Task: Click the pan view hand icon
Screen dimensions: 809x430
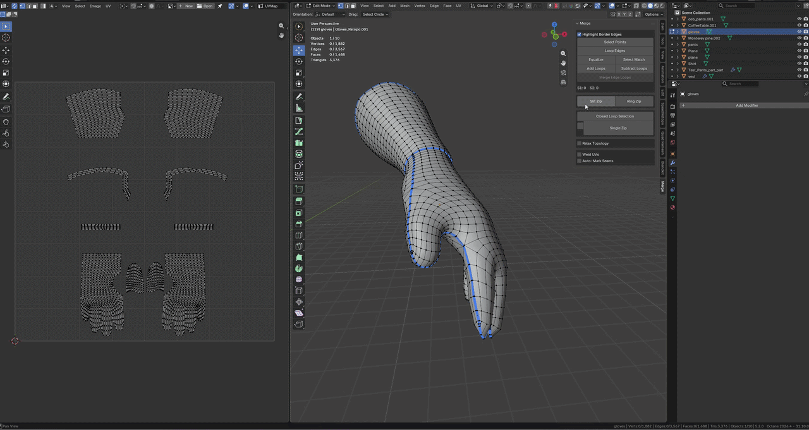Action: point(563,63)
